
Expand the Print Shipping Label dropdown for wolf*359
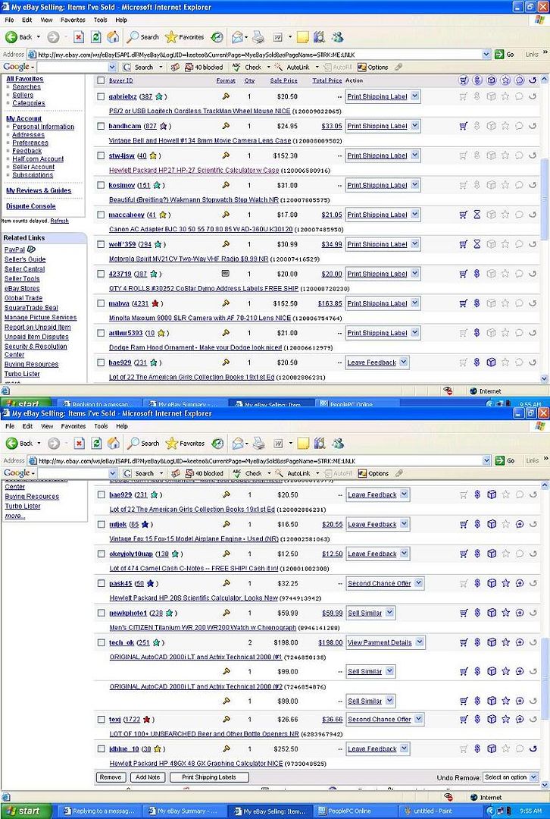coord(415,244)
